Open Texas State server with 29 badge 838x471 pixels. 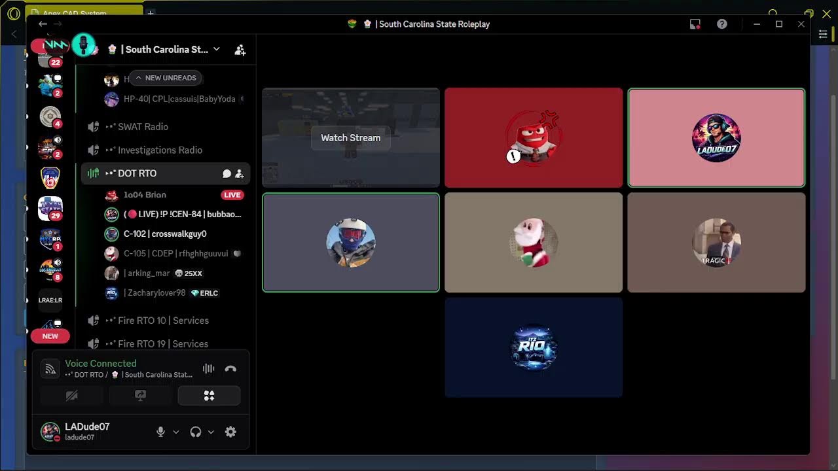pos(50,209)
